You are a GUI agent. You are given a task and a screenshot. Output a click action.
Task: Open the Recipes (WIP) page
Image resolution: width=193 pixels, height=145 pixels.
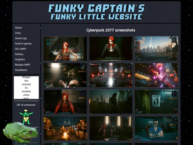23,65
